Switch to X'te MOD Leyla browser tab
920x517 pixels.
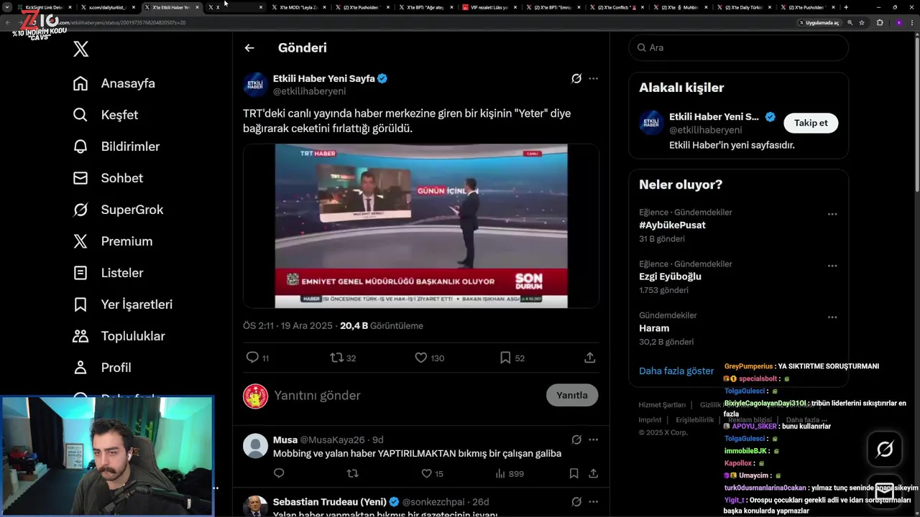coord(298,7)
